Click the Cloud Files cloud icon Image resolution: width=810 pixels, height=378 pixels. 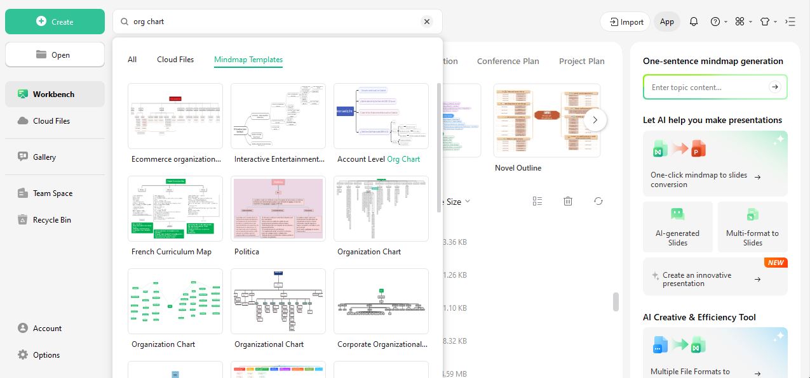(x=23, y=121)
